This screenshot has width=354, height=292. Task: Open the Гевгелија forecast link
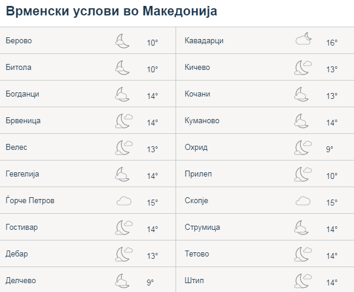pos(23,174)
